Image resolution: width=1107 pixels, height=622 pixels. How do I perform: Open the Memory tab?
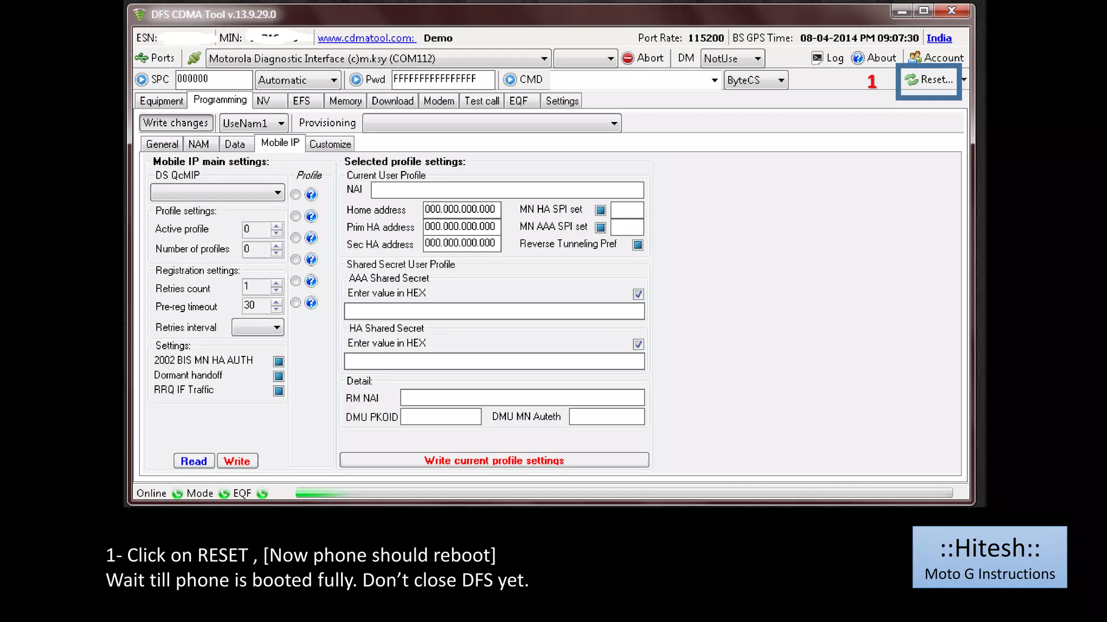pyautogui.click(x=345, y=101)
